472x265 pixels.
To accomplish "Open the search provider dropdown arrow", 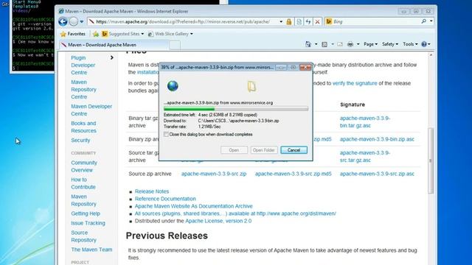I will coord(431,21).
